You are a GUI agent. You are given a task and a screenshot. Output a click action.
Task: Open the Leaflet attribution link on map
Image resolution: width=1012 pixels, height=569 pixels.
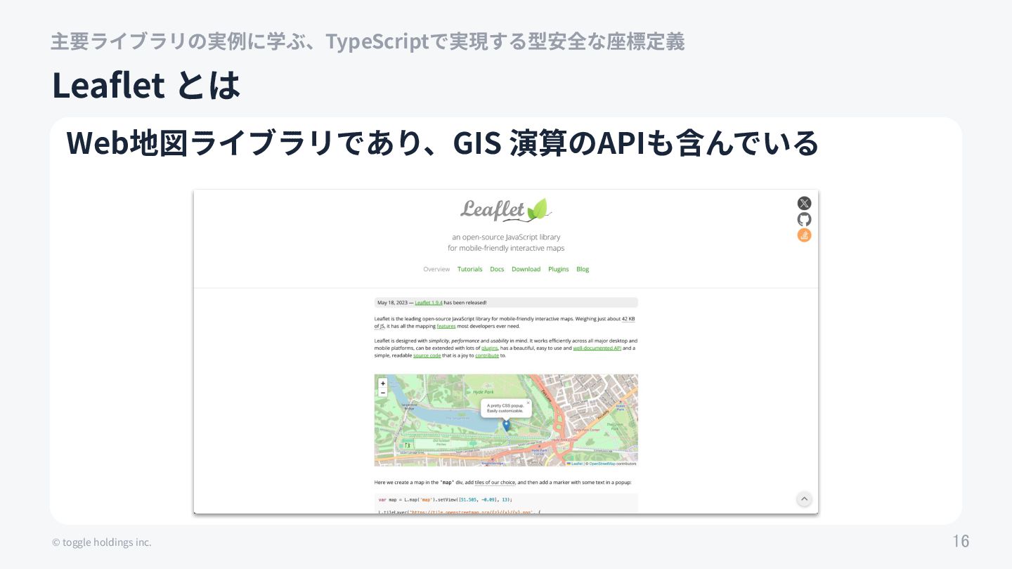576,464
